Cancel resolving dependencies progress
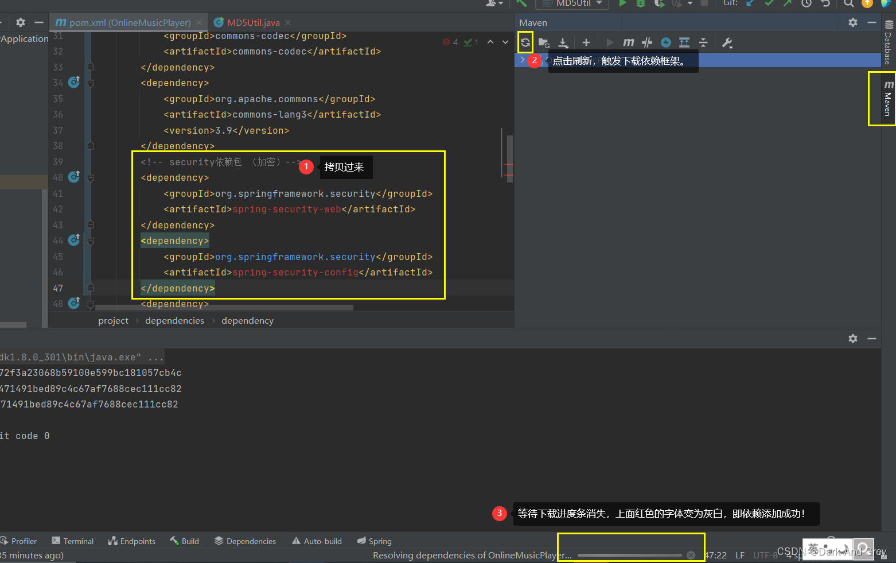Image resolution: width=896 pixels, height=563 pixels. pyautogui.click(x=691, y=555)
